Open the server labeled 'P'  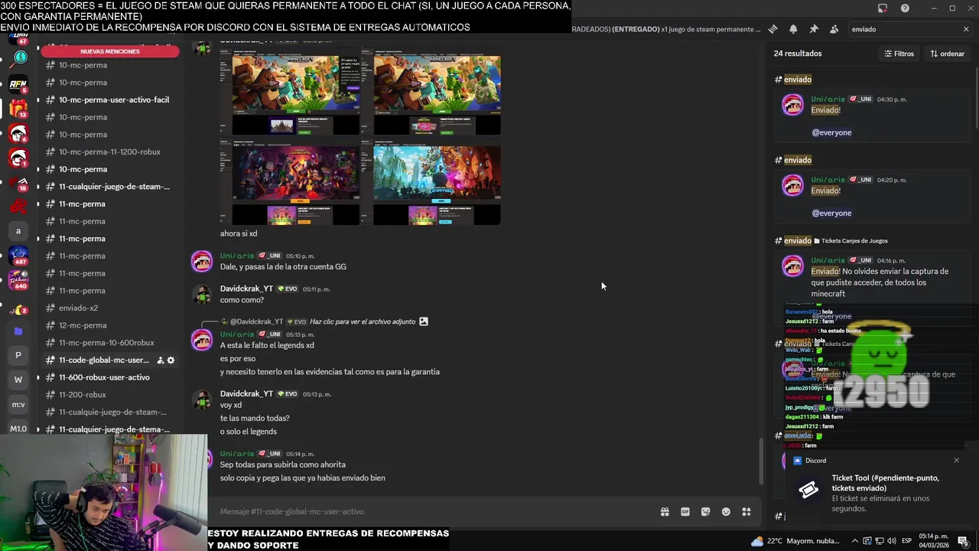coord(18,355)
